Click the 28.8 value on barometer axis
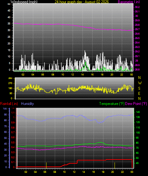 point(137,69)
